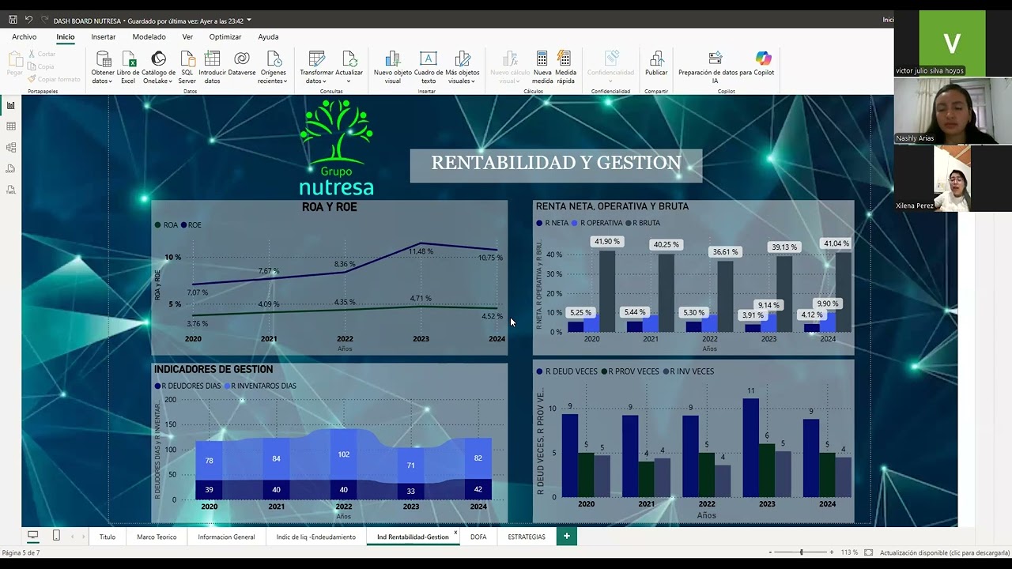Open the Archivo menu

pos(25,37)
